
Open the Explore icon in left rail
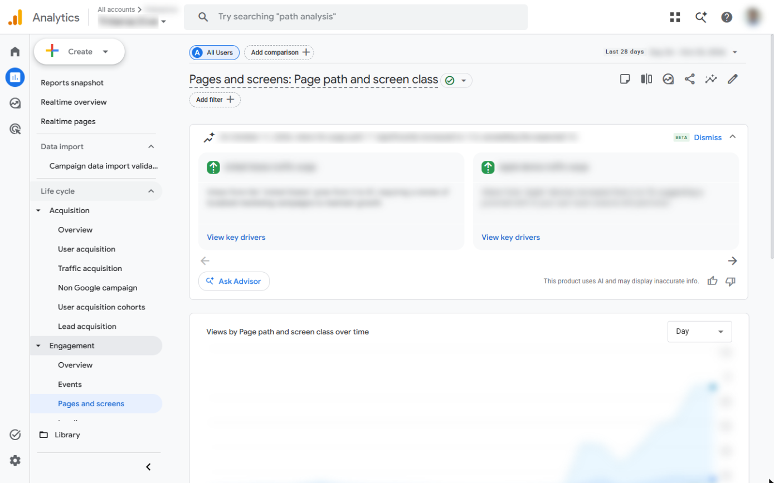click(15, 103)
